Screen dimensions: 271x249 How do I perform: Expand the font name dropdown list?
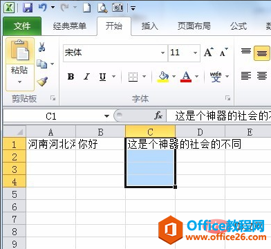[x=162, y=53]
